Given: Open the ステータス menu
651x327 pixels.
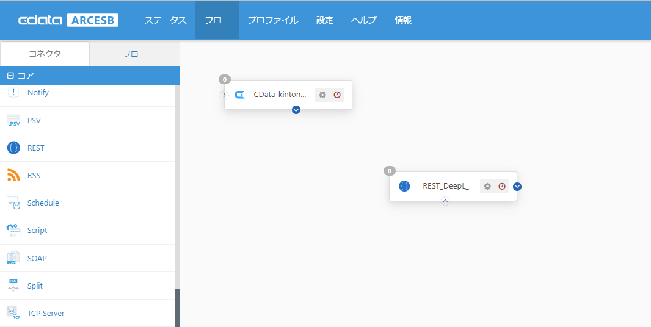Looking at the screenshot, I should click(165, 20).
